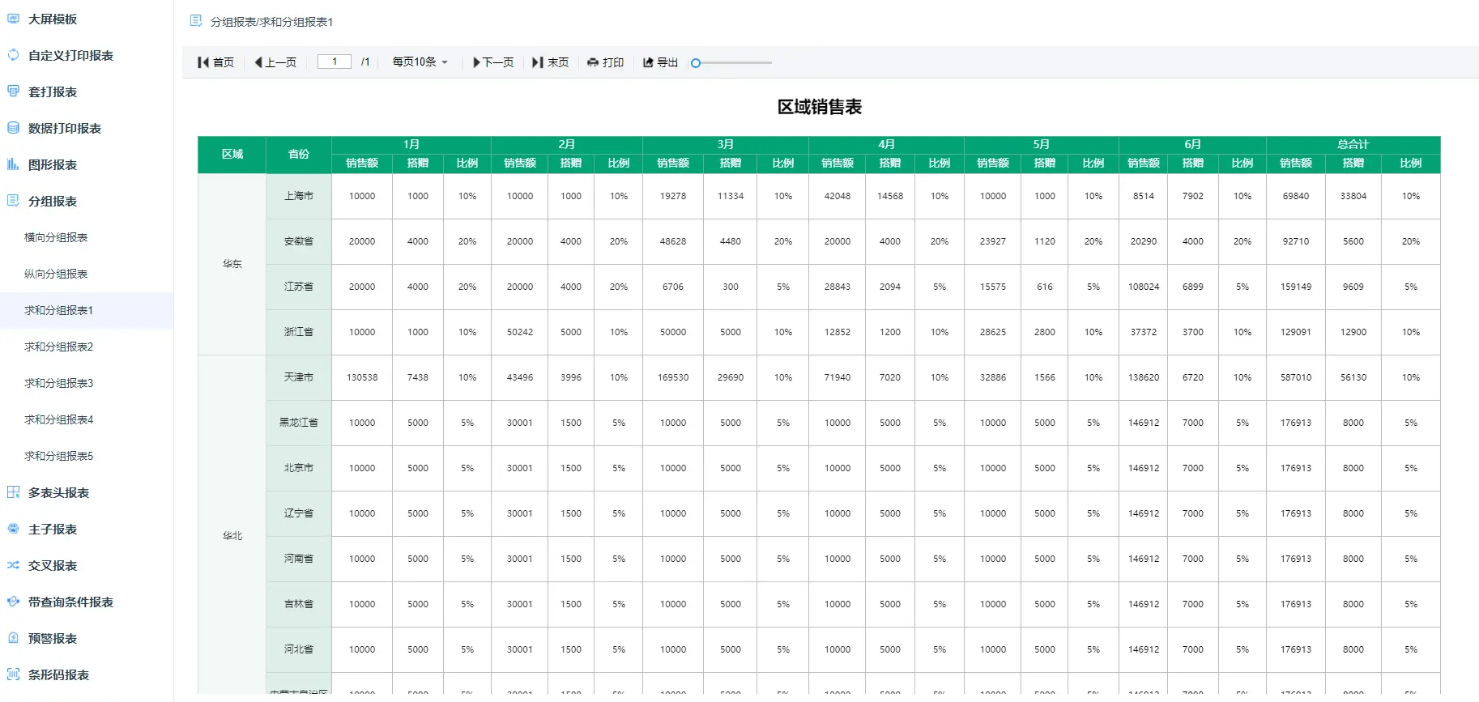
Task: Jump to last page with 末页
Action: click(551, 62)
